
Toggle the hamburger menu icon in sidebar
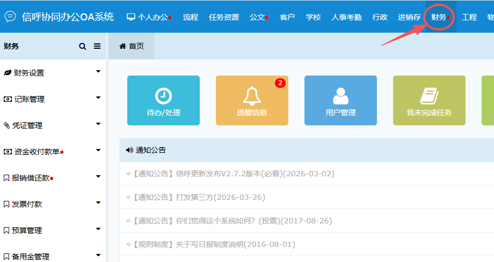coord(97,47)
